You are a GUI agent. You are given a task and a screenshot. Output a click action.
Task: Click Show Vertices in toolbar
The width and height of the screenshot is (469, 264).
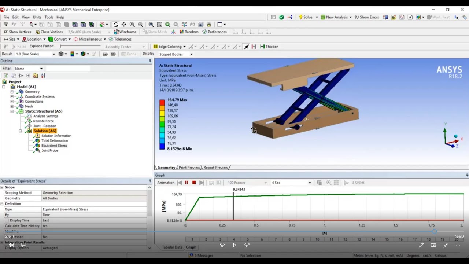pos(17,32)
